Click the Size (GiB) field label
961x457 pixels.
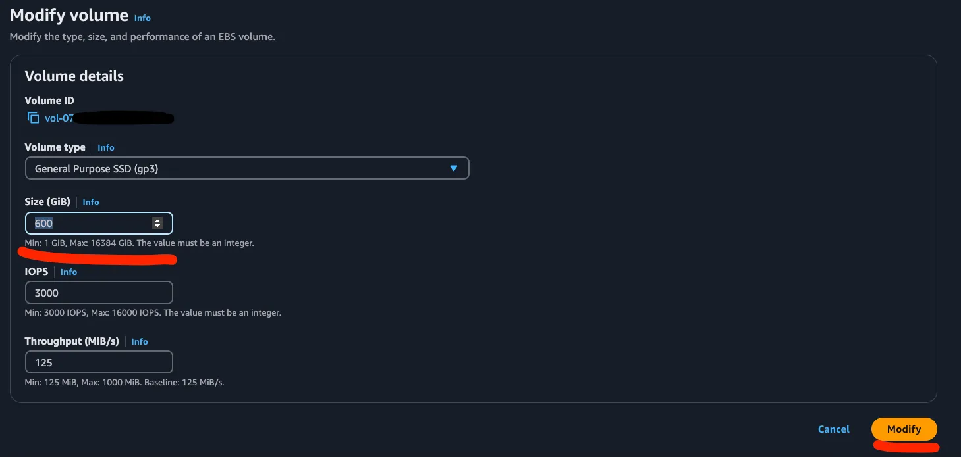pos(47,202)
